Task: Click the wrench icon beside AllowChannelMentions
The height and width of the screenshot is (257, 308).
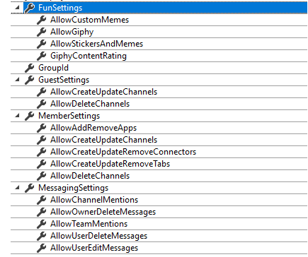Action: (x=42, y=200)
